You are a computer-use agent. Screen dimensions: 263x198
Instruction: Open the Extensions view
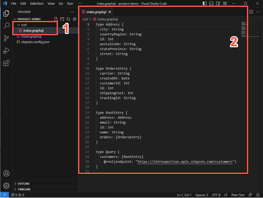pos(6,63)
